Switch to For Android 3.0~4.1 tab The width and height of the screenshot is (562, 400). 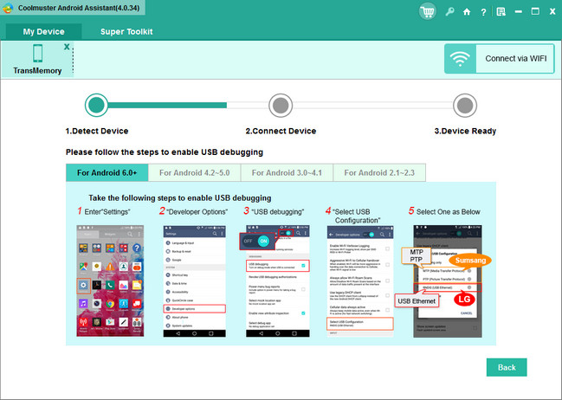[x=286, y=172]
